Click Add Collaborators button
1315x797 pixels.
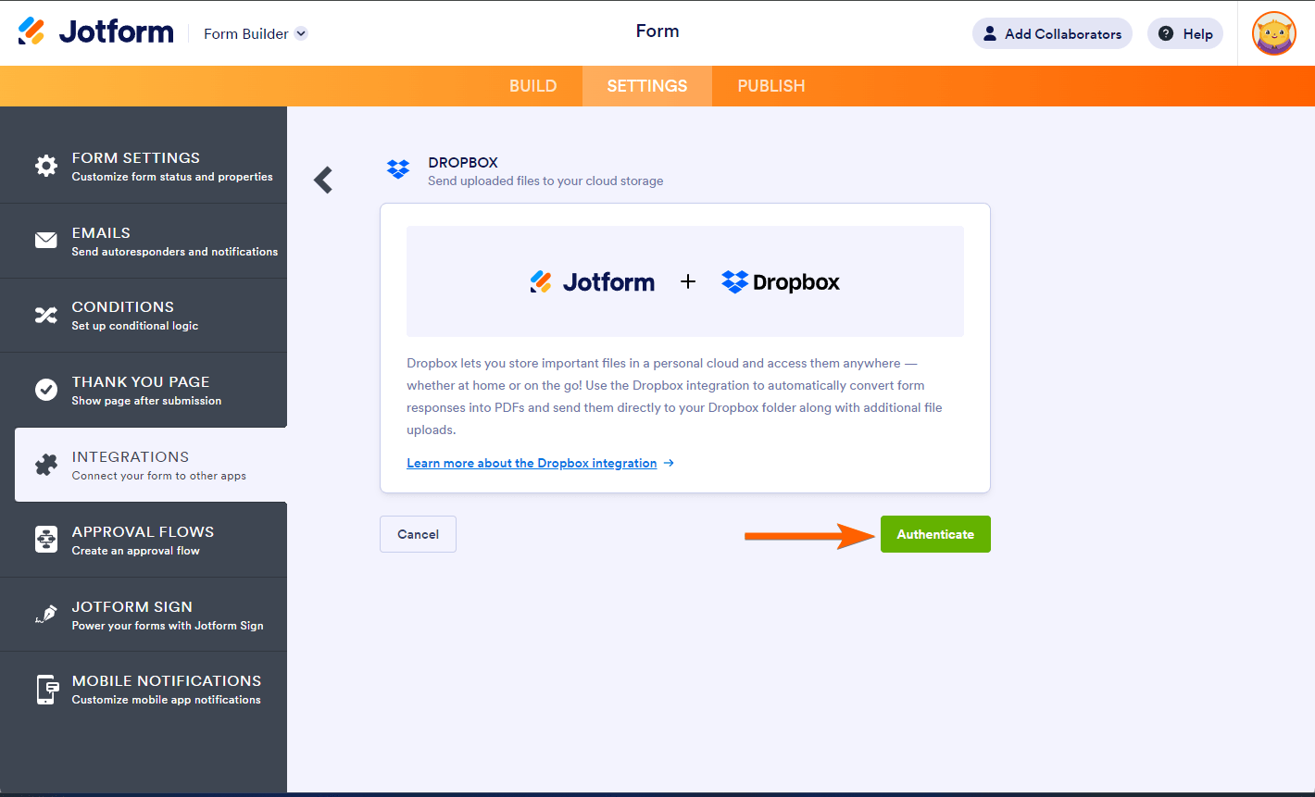tap(1052, 34)
